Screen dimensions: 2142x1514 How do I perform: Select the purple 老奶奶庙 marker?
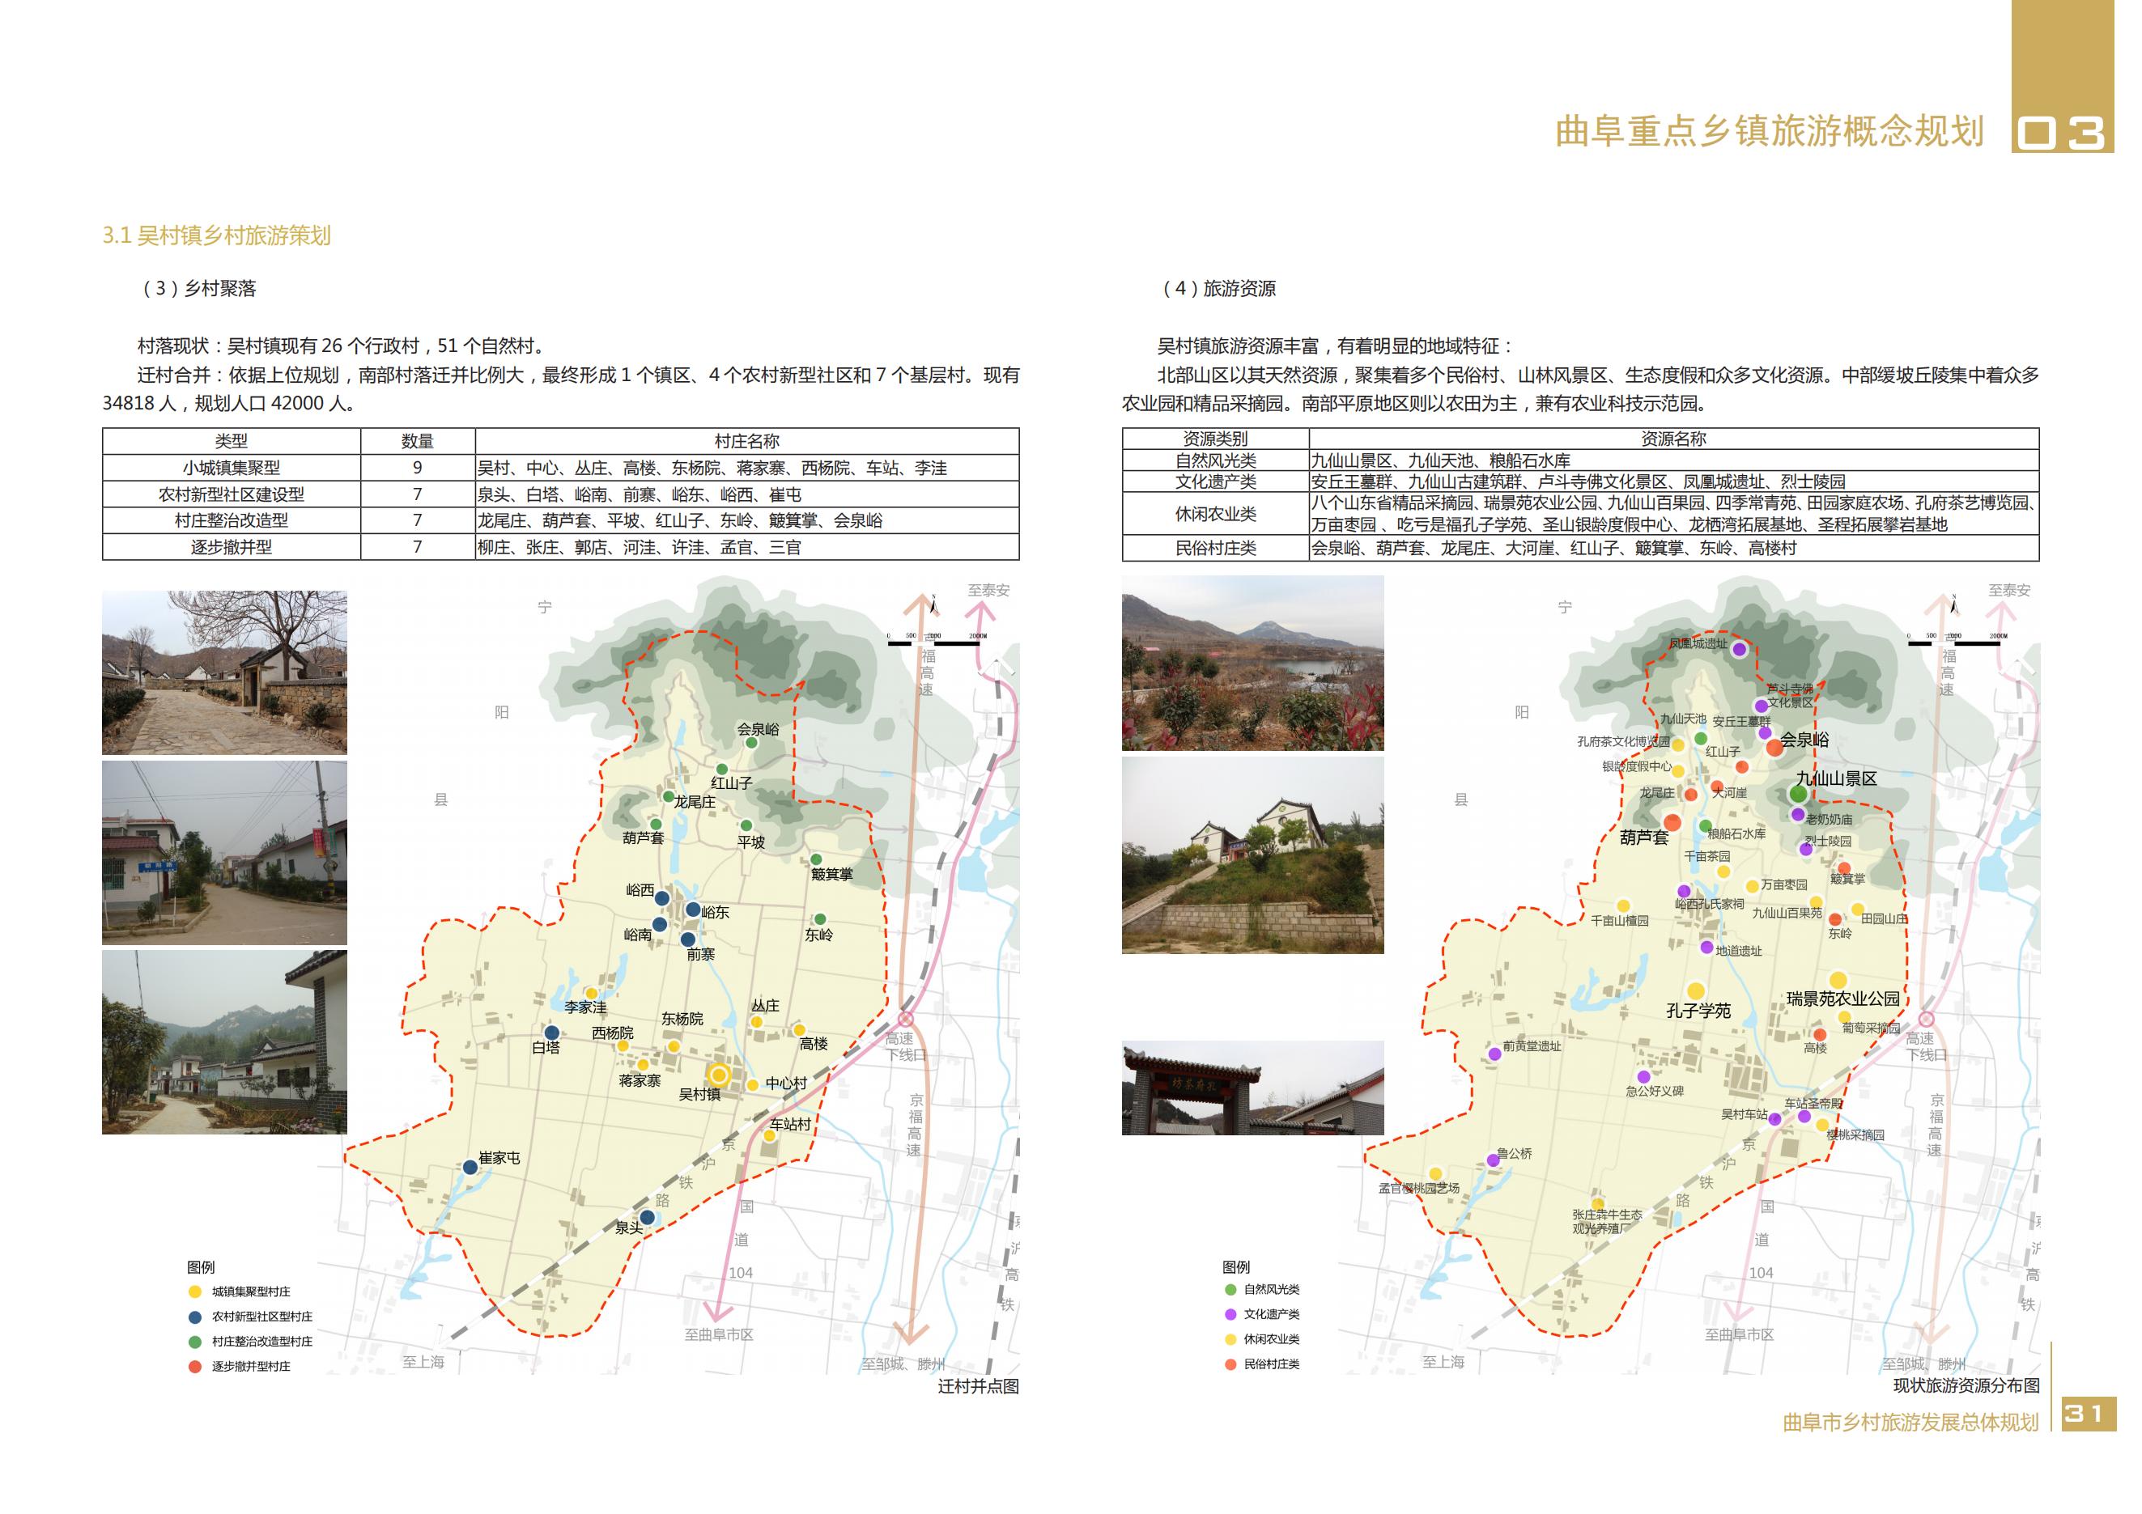[x=1798, y=815]
